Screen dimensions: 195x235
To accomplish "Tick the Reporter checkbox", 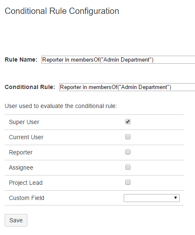I will click(128, 152).
